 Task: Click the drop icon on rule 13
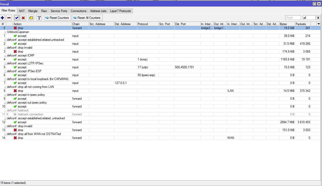(x=15, y=130)
